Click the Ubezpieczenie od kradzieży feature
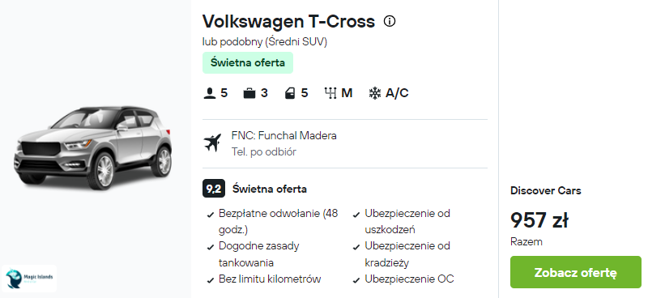 pos(403,254)
